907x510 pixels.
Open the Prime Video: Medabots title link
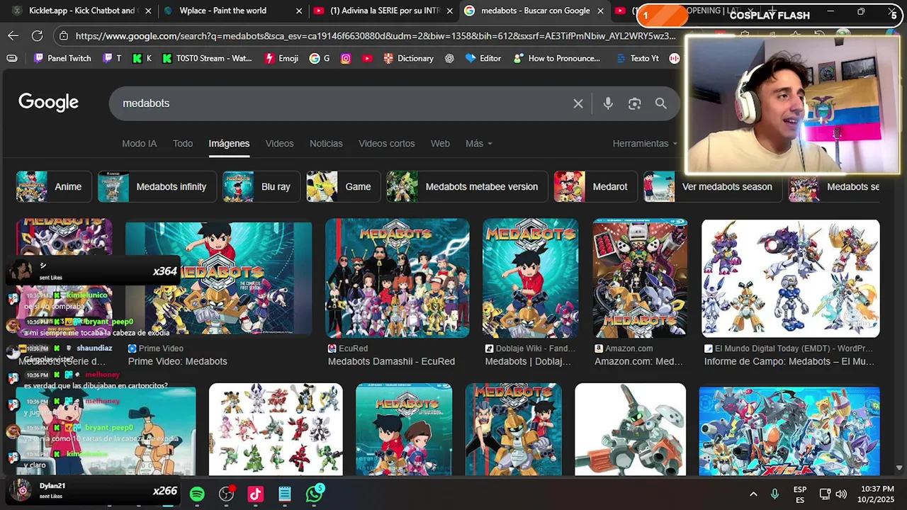pos(177,361)
